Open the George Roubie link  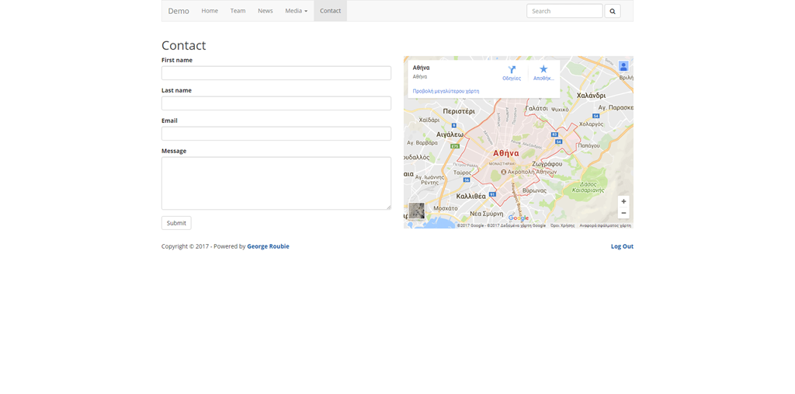tap(268, 246)
